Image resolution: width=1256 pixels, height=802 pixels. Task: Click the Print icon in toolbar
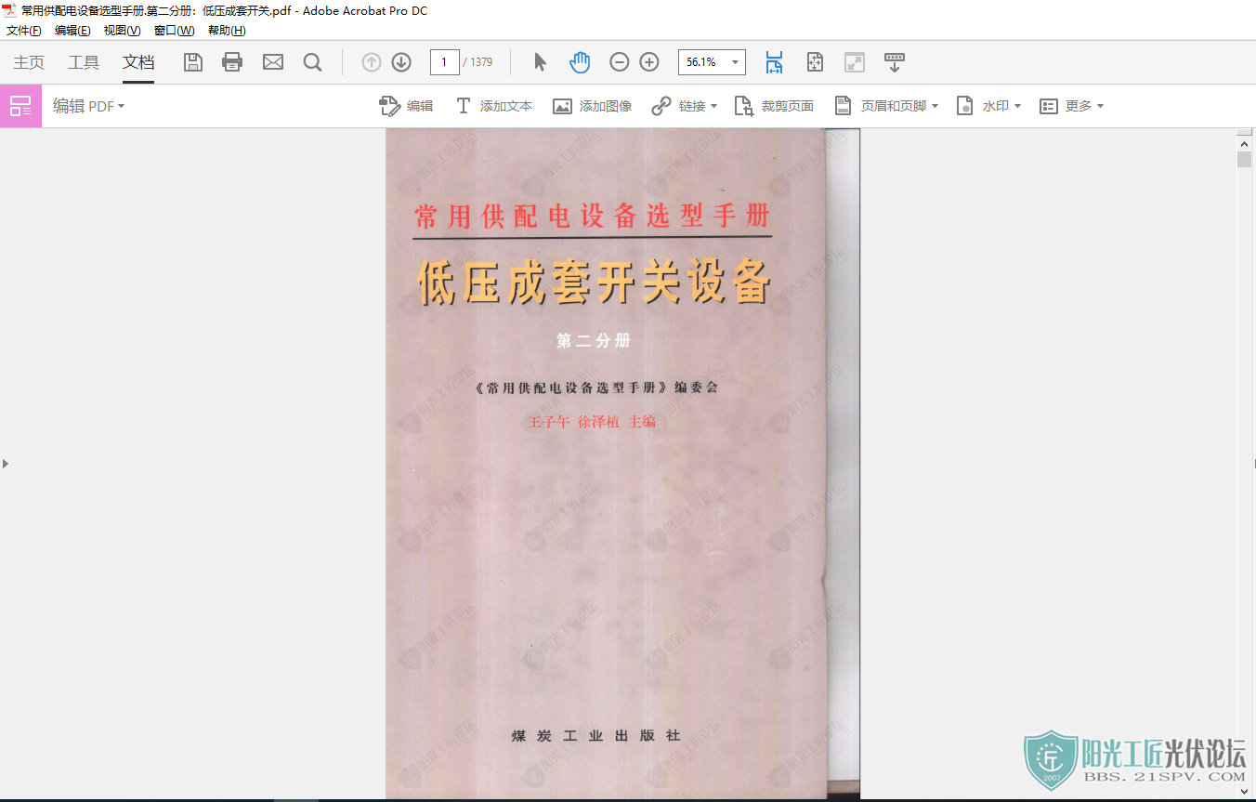[x=232, y=62]
